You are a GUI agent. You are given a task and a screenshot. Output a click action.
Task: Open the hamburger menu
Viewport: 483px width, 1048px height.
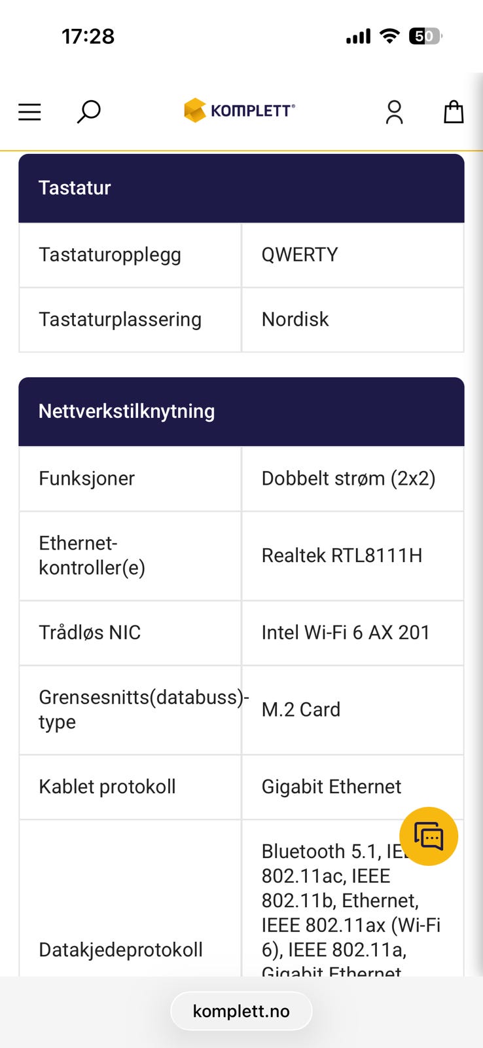pyautogui.click(x=29, y=112)
